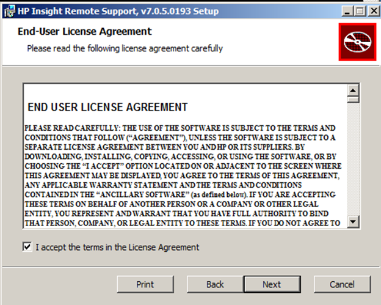Click 'Please read the following license agreement carefully'
Image resolution: width=381 pixels, height=305 pixels.
[125, 48]
